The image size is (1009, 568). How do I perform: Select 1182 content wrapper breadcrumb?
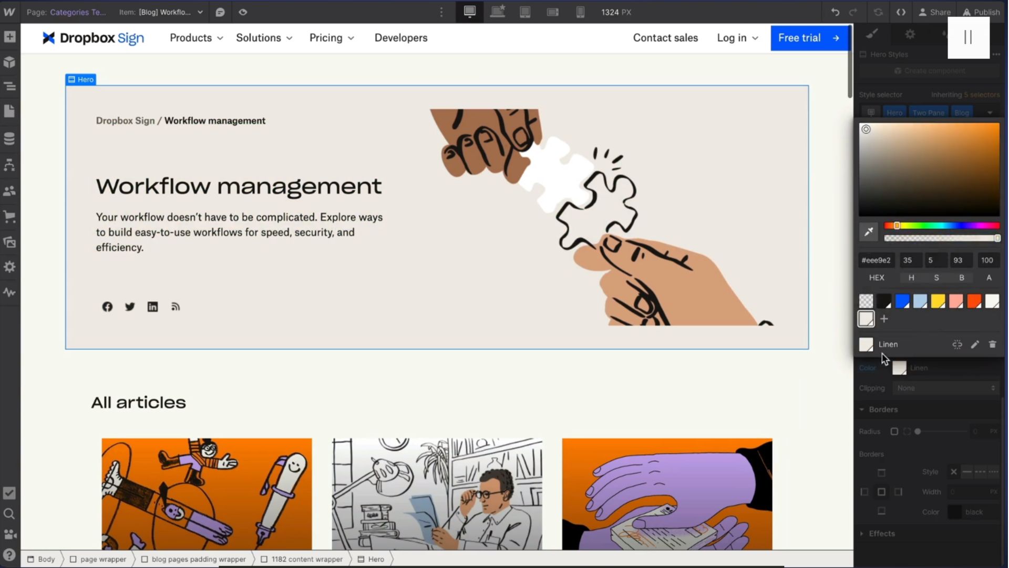[302, 559]
